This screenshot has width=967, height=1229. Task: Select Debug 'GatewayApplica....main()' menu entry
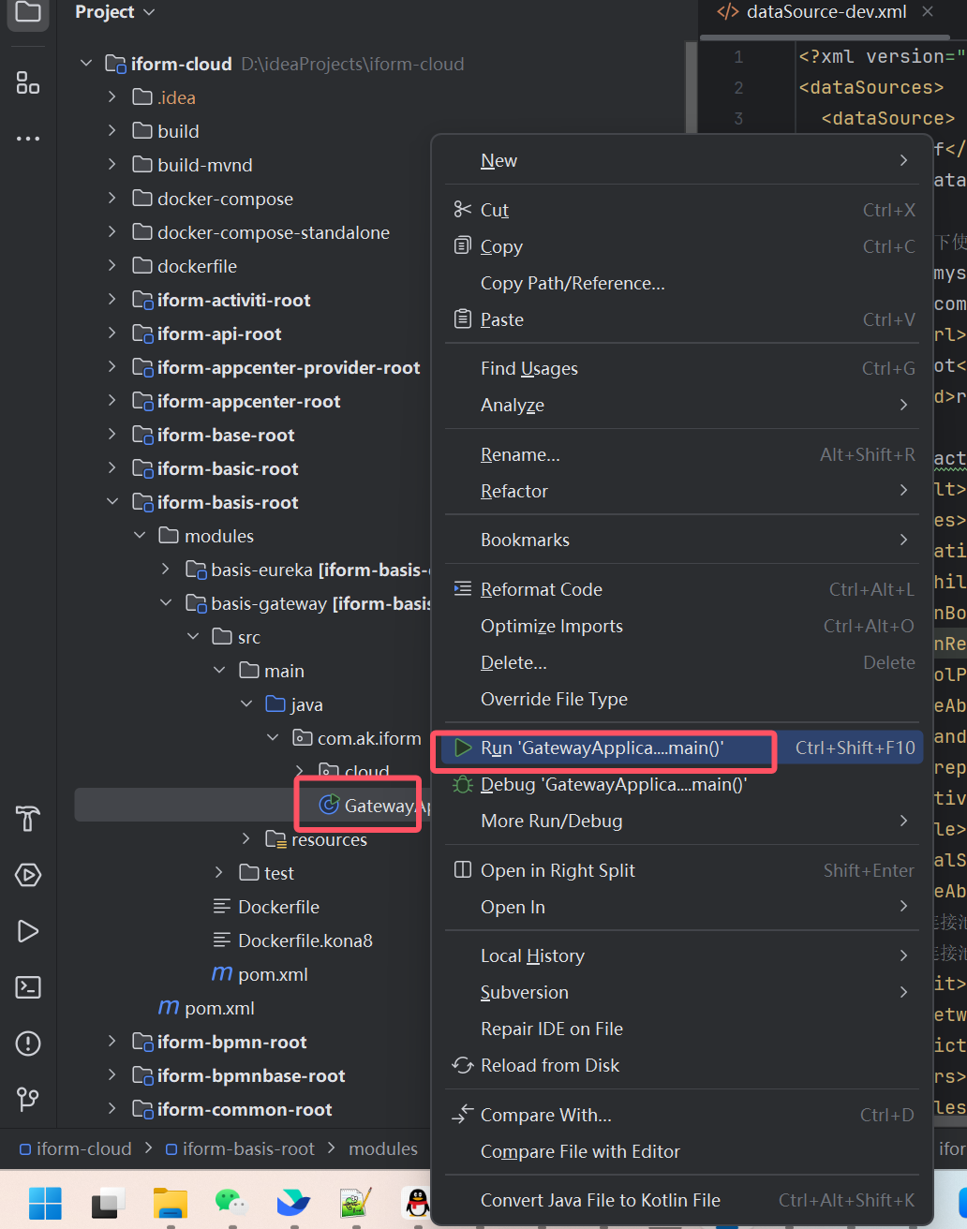[x=613, y=784]
